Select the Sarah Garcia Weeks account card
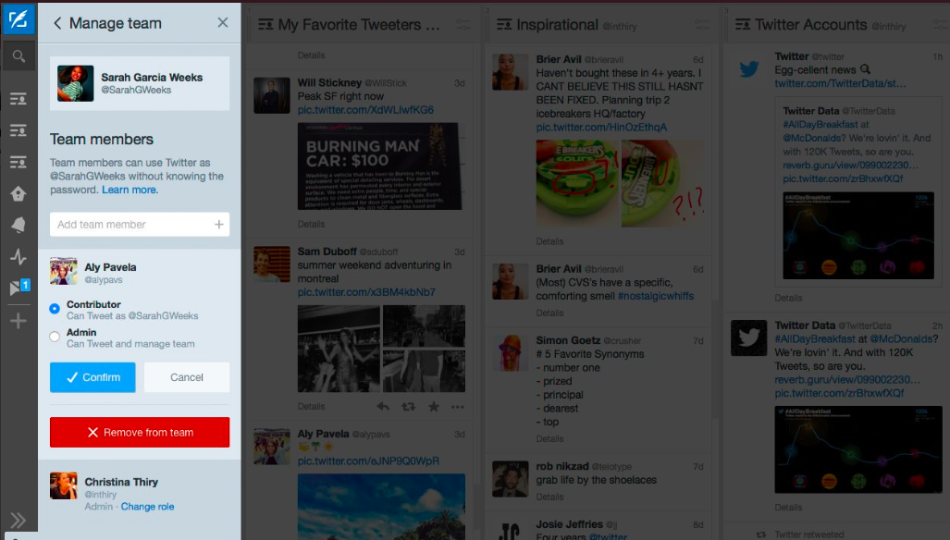This screenshot has width=950, height=540. point(140,83)
